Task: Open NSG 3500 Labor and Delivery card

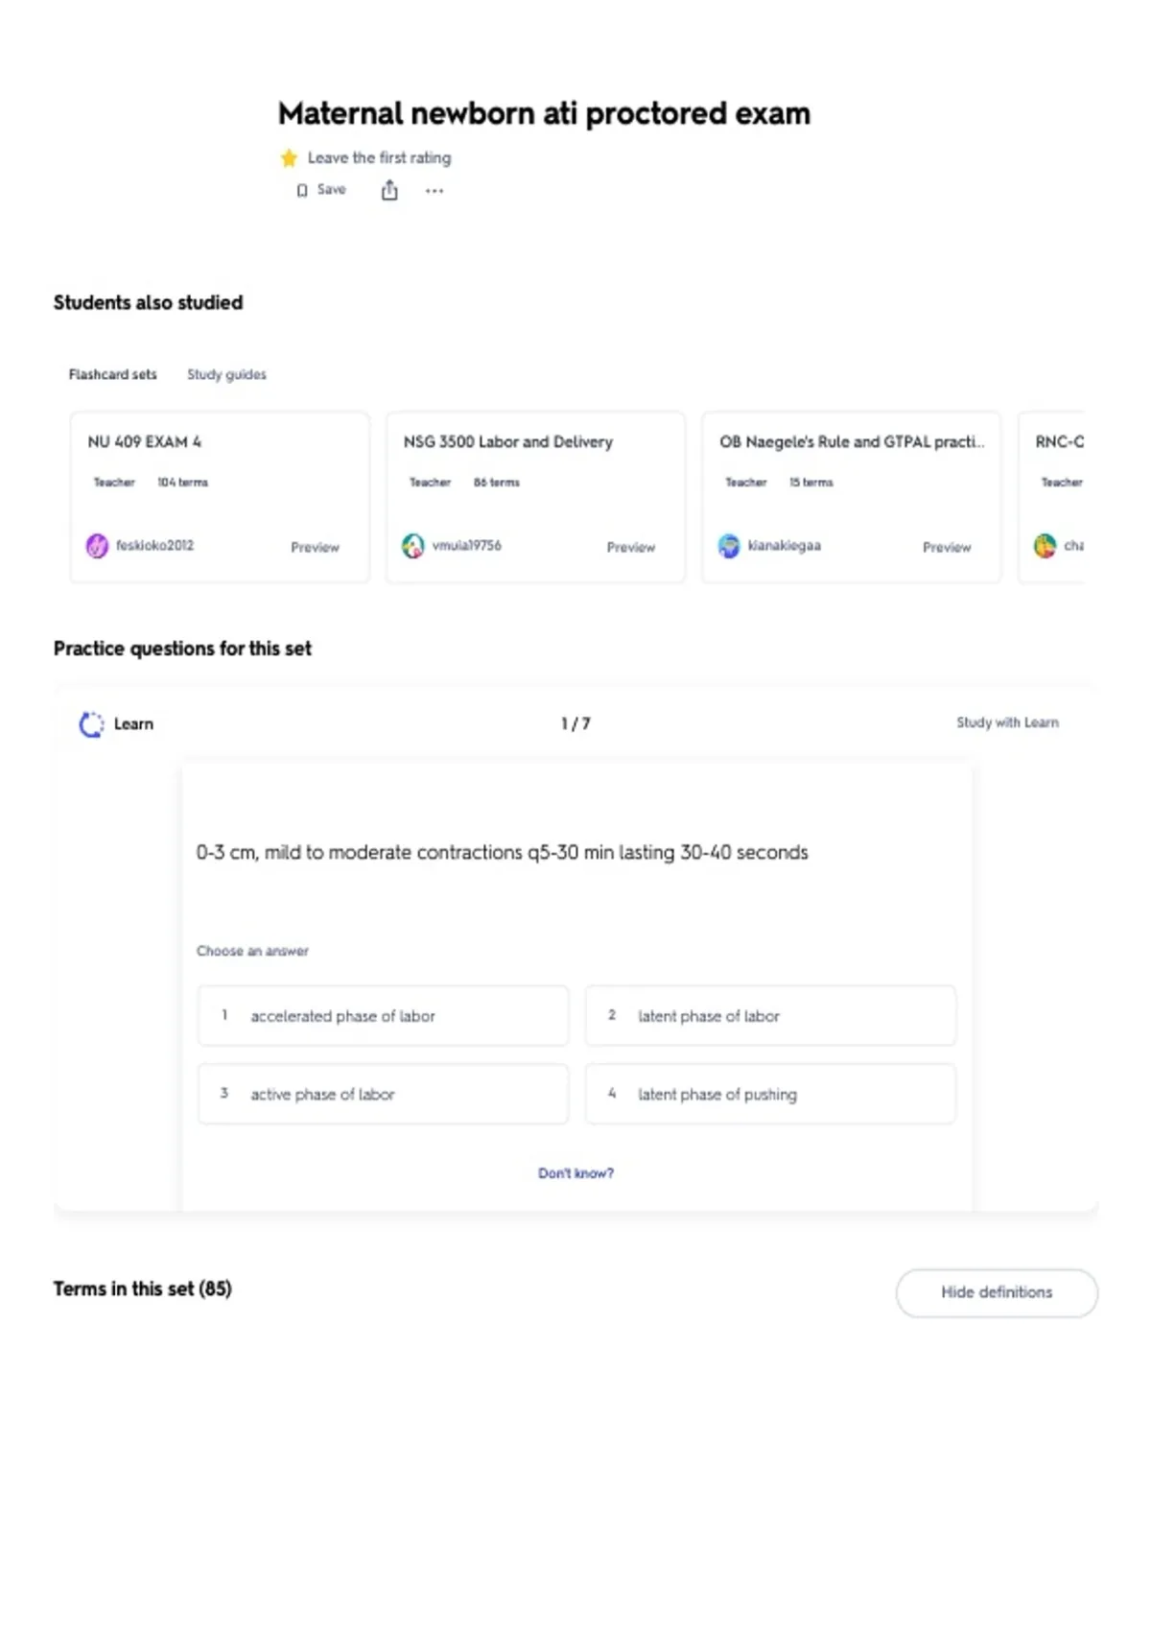Action: click(535, 497)
